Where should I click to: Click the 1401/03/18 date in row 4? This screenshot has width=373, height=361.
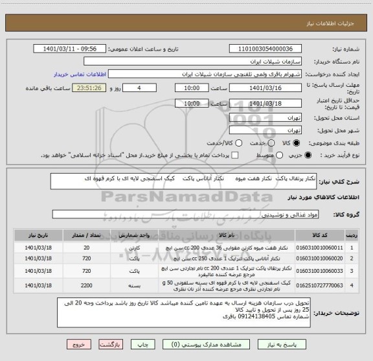point(38,285)
